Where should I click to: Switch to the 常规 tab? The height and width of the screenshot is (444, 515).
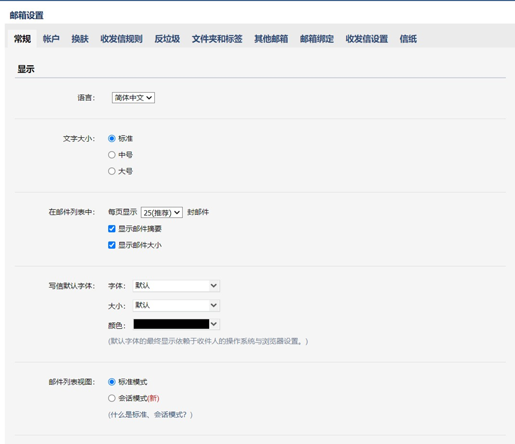click(22, 39)
